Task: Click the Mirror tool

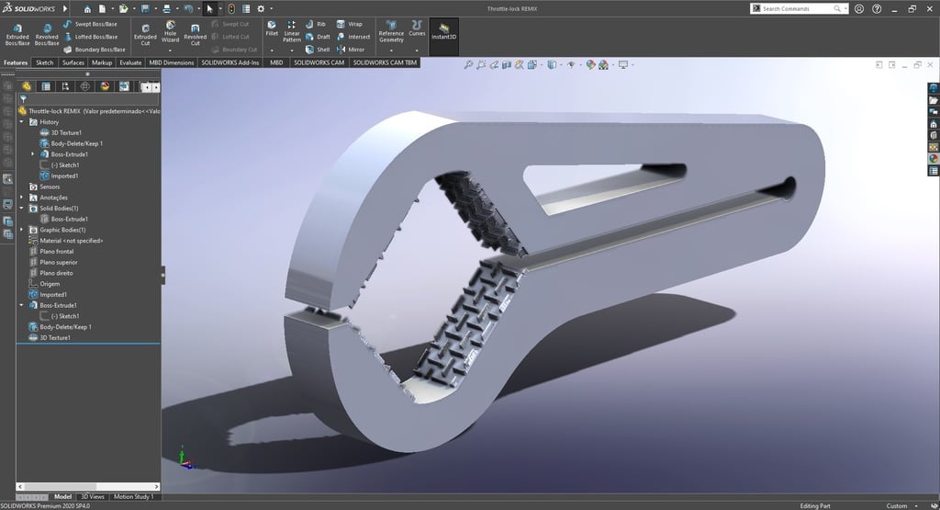Action: coord(351,50)
